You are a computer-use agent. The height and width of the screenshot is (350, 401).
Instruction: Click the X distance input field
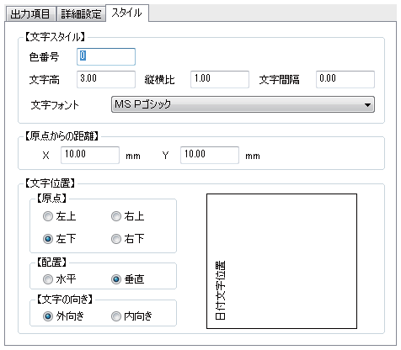[x=90, y=155]
